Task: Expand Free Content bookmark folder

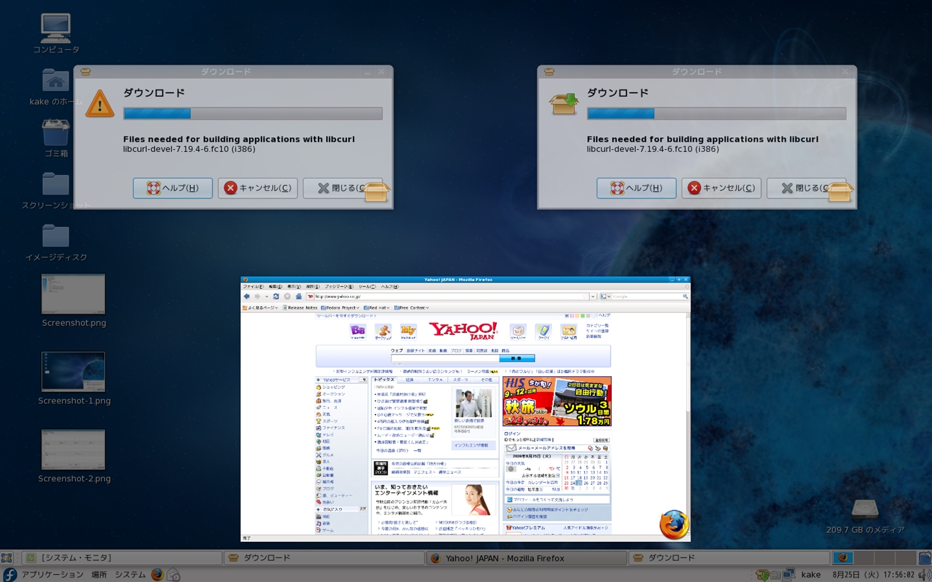Action: tap(412, 308)
